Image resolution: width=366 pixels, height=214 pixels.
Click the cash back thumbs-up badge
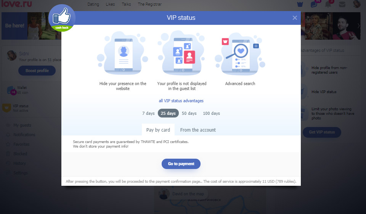click(x=62, y=18)
